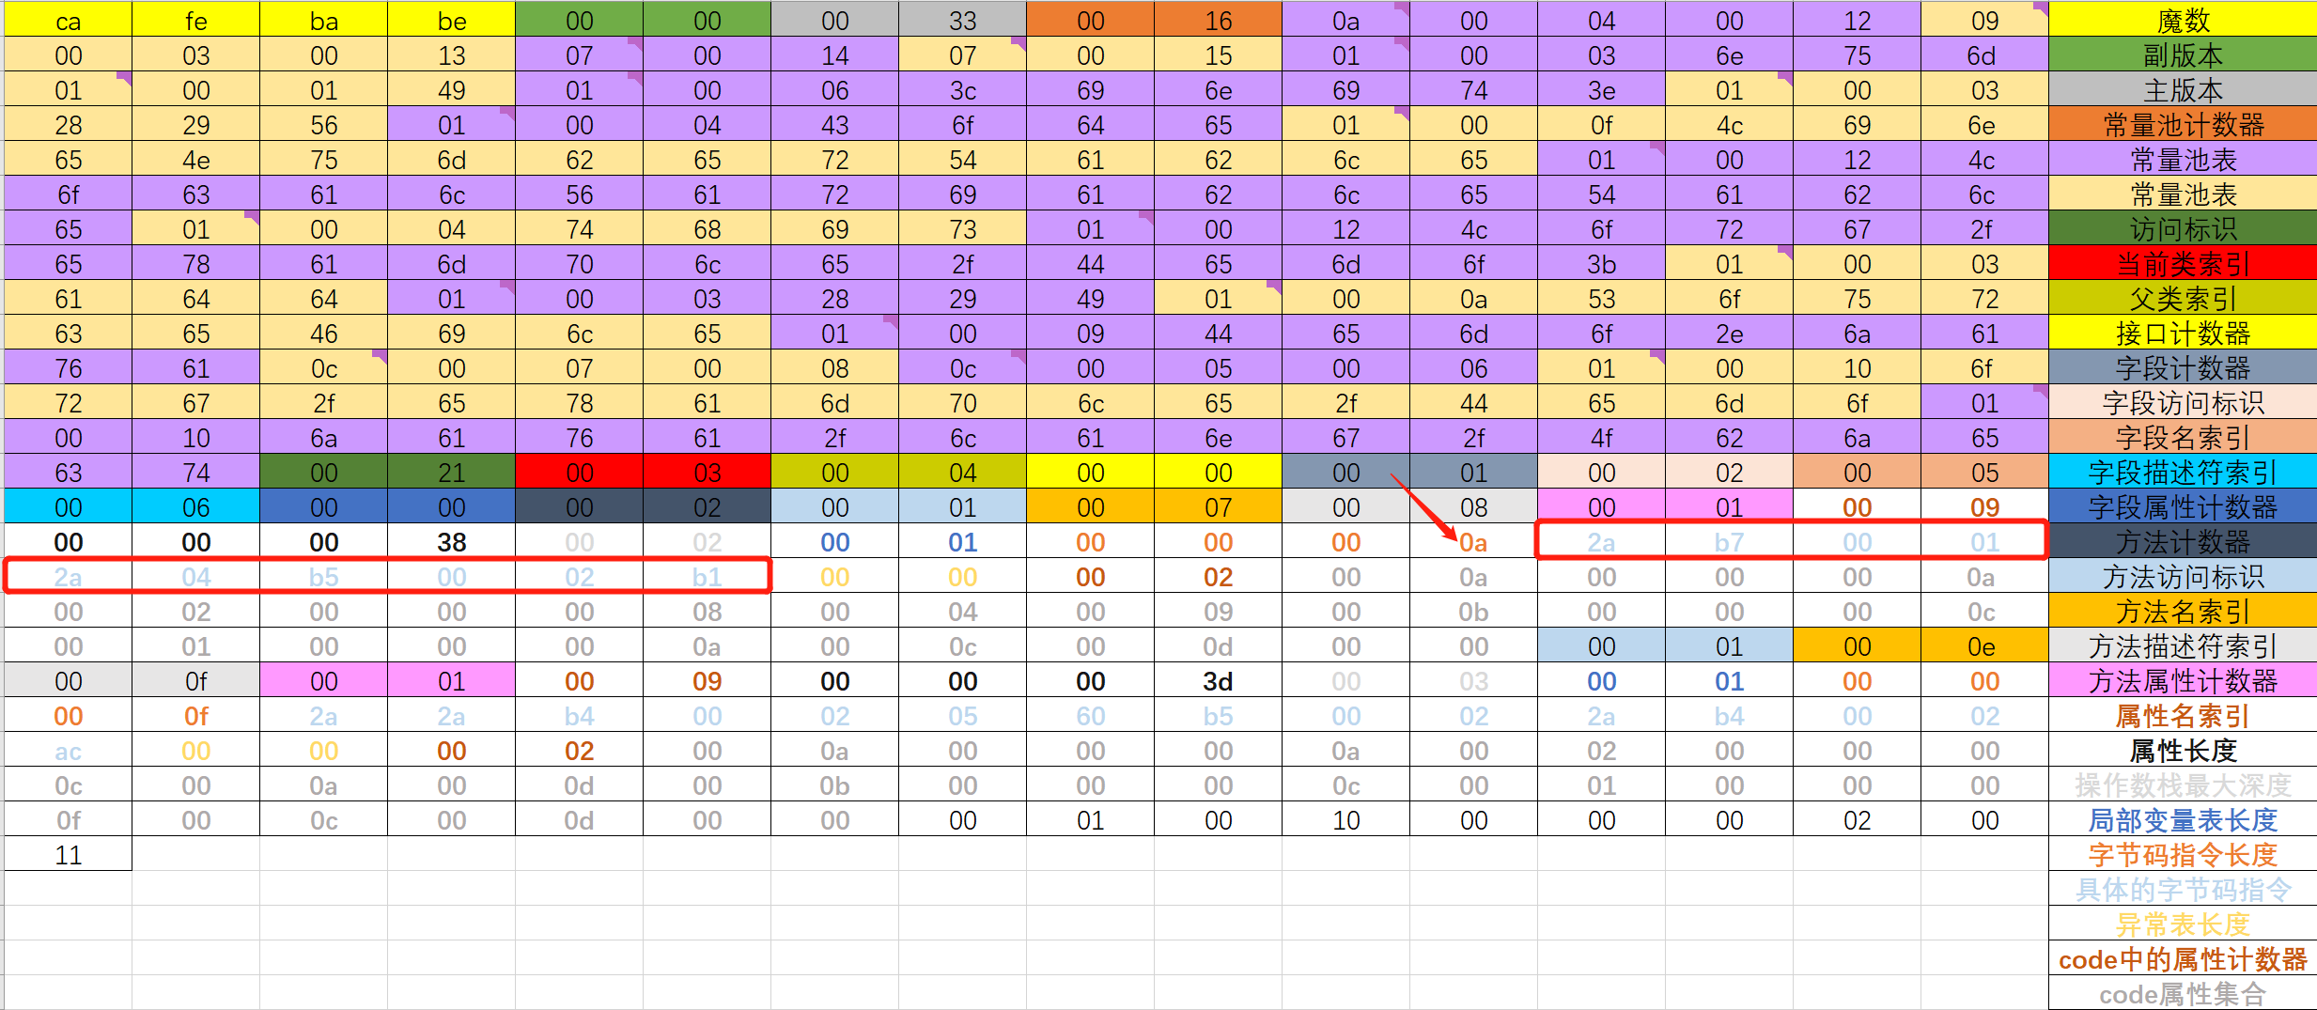Click the pale blue "ac" cell

68,751
